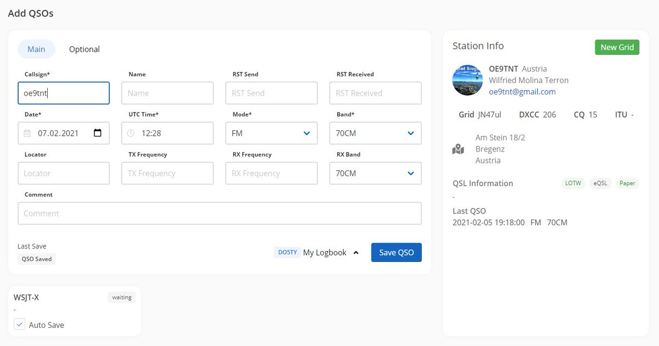Click the WSJT-X panel title
659x346 pixels.
26,297
